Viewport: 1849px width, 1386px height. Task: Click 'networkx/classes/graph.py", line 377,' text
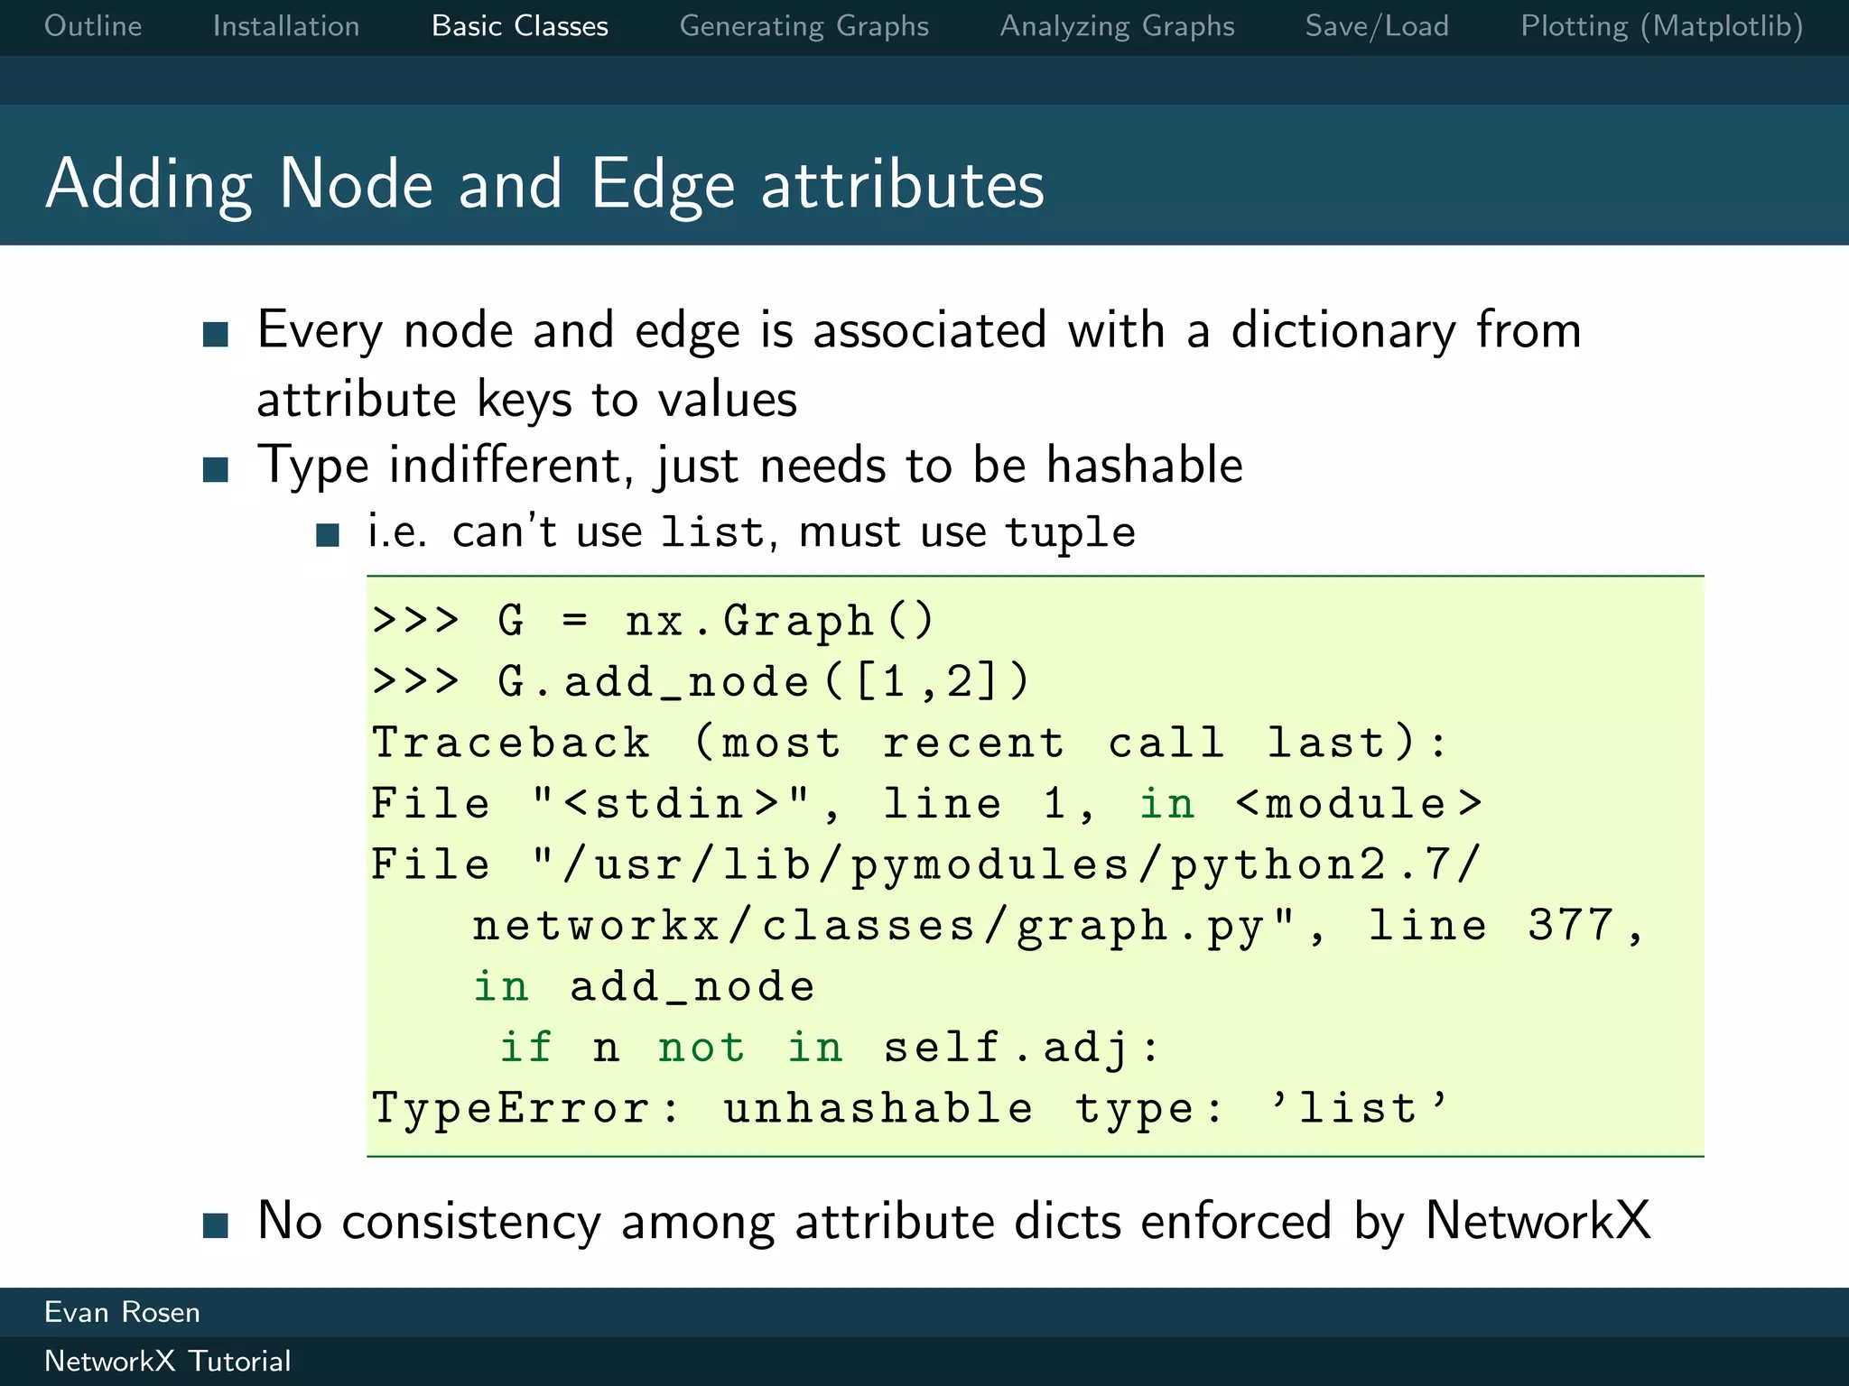click(1059, 927)
